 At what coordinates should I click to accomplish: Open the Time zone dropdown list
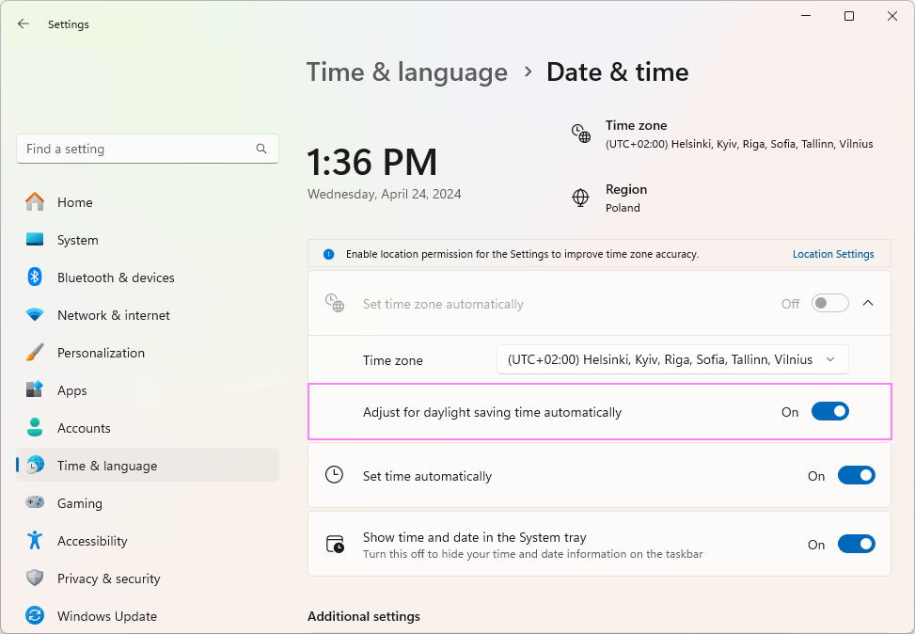[x=672, y=359]
